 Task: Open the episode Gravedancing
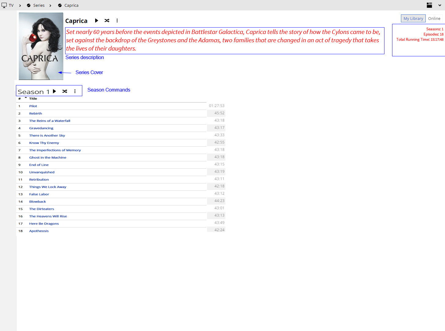click(x=41, y=128)
